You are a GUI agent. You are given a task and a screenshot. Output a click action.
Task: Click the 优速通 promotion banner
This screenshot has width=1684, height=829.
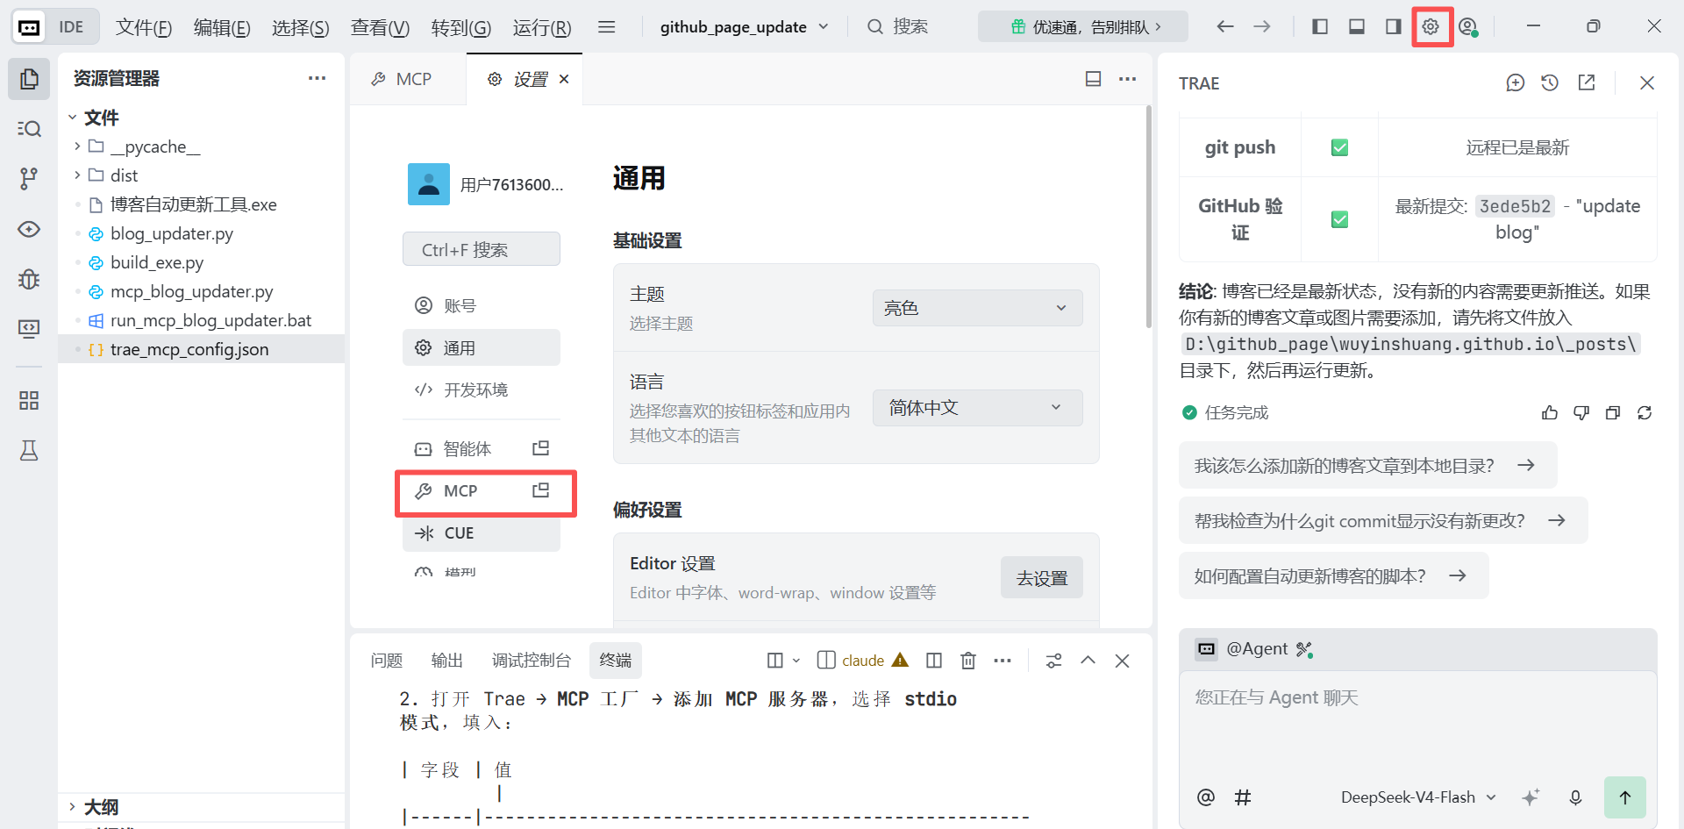tap(1083, 26)
